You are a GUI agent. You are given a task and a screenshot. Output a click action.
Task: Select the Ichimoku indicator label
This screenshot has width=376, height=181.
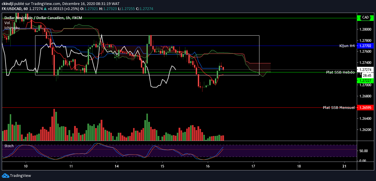12,28
